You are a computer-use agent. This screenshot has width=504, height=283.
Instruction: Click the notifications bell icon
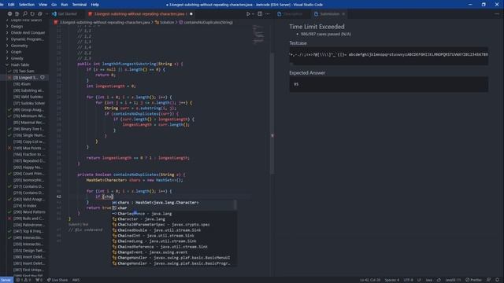497,280
